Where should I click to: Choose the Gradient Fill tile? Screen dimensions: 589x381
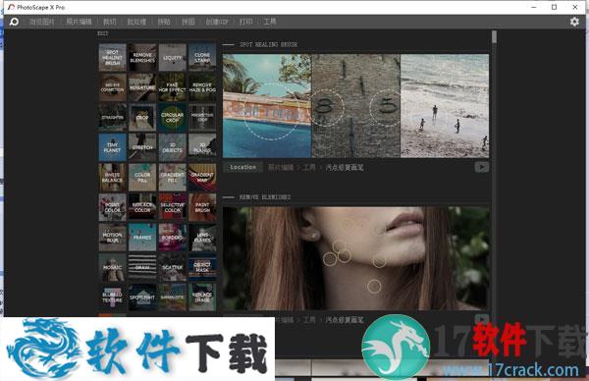point(173,178)
